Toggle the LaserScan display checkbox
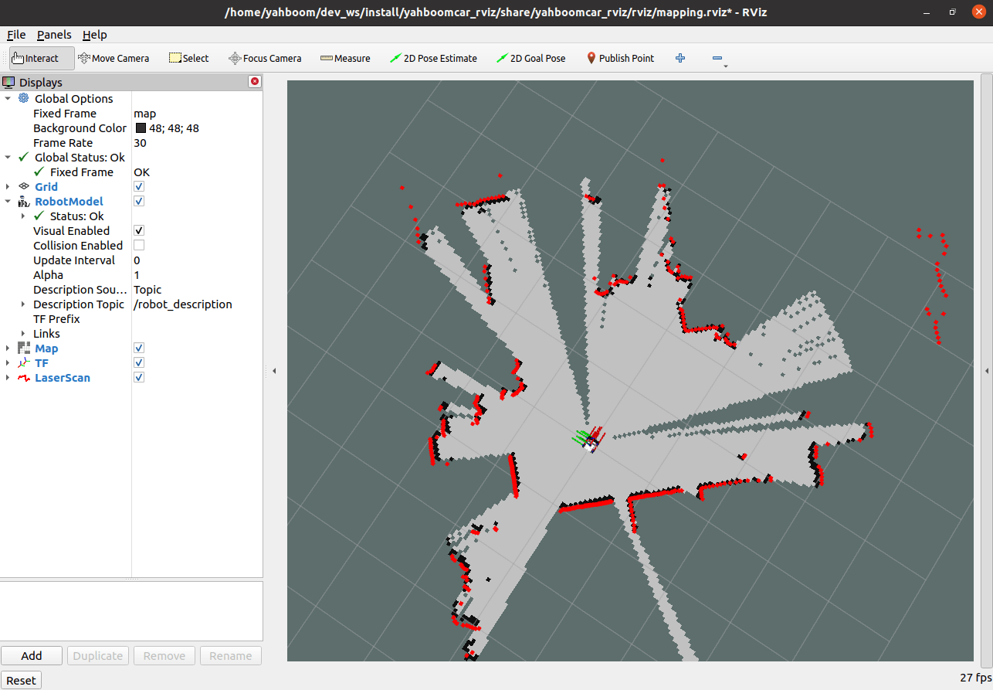Screen dimensions: 993x690 point(139,377)
